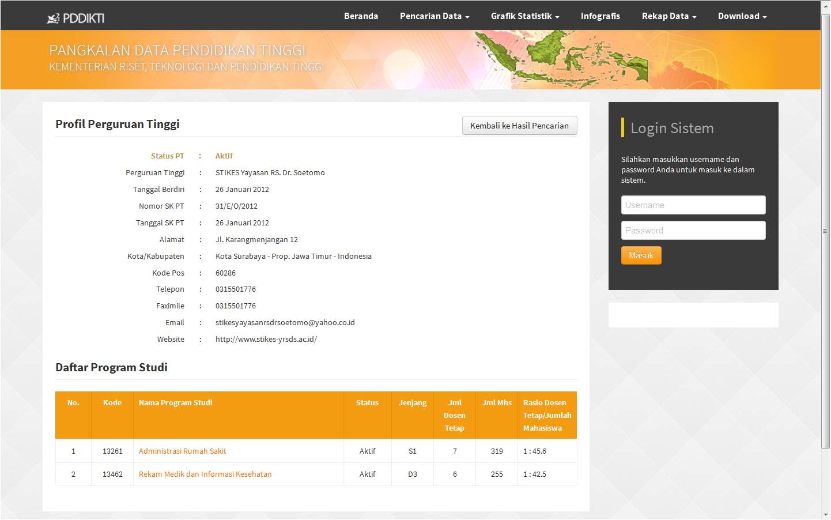Image resolution: width=831 pixels, height=520 pixels.
Task: Select the Nomor SK PT value 31/E/O/2012
Action: click(236, 206)
